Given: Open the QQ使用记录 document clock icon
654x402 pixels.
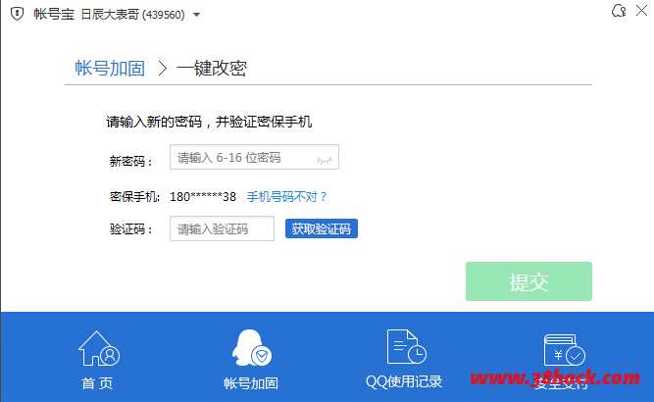Looking at the screenshot, I should coord(406,347).
